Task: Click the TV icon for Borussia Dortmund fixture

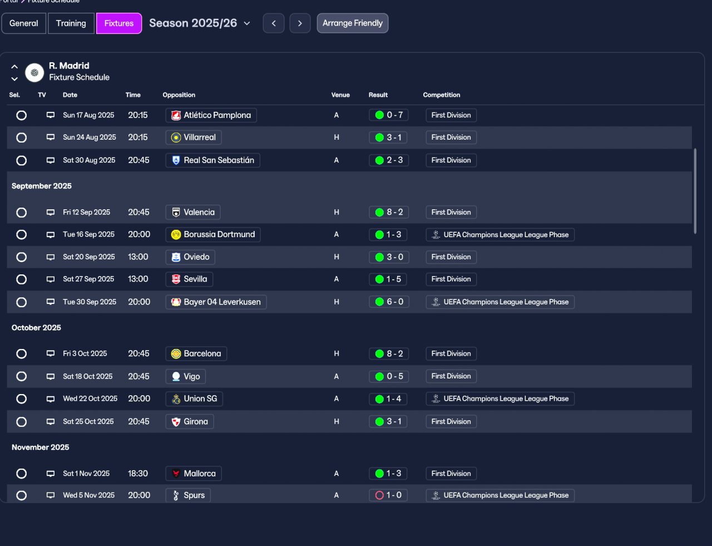Action: click(x=51, y=235)
